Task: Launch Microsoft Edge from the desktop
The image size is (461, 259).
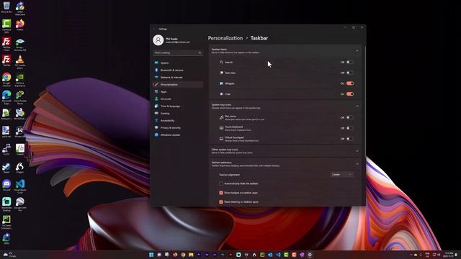Action: 6,98
